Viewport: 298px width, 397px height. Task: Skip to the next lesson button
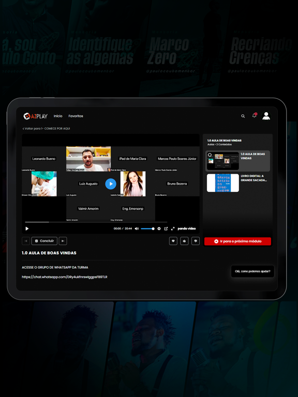coord(63,241)
